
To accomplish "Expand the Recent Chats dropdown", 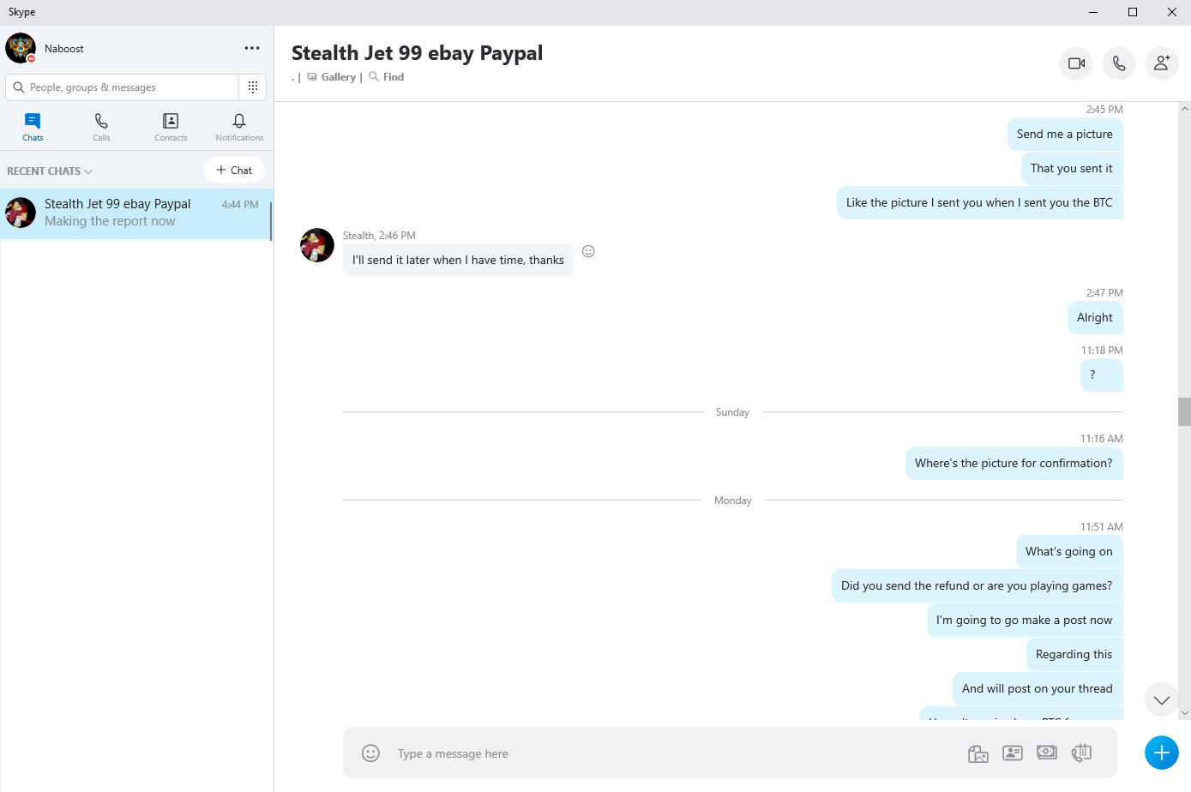I will (50, 171).
